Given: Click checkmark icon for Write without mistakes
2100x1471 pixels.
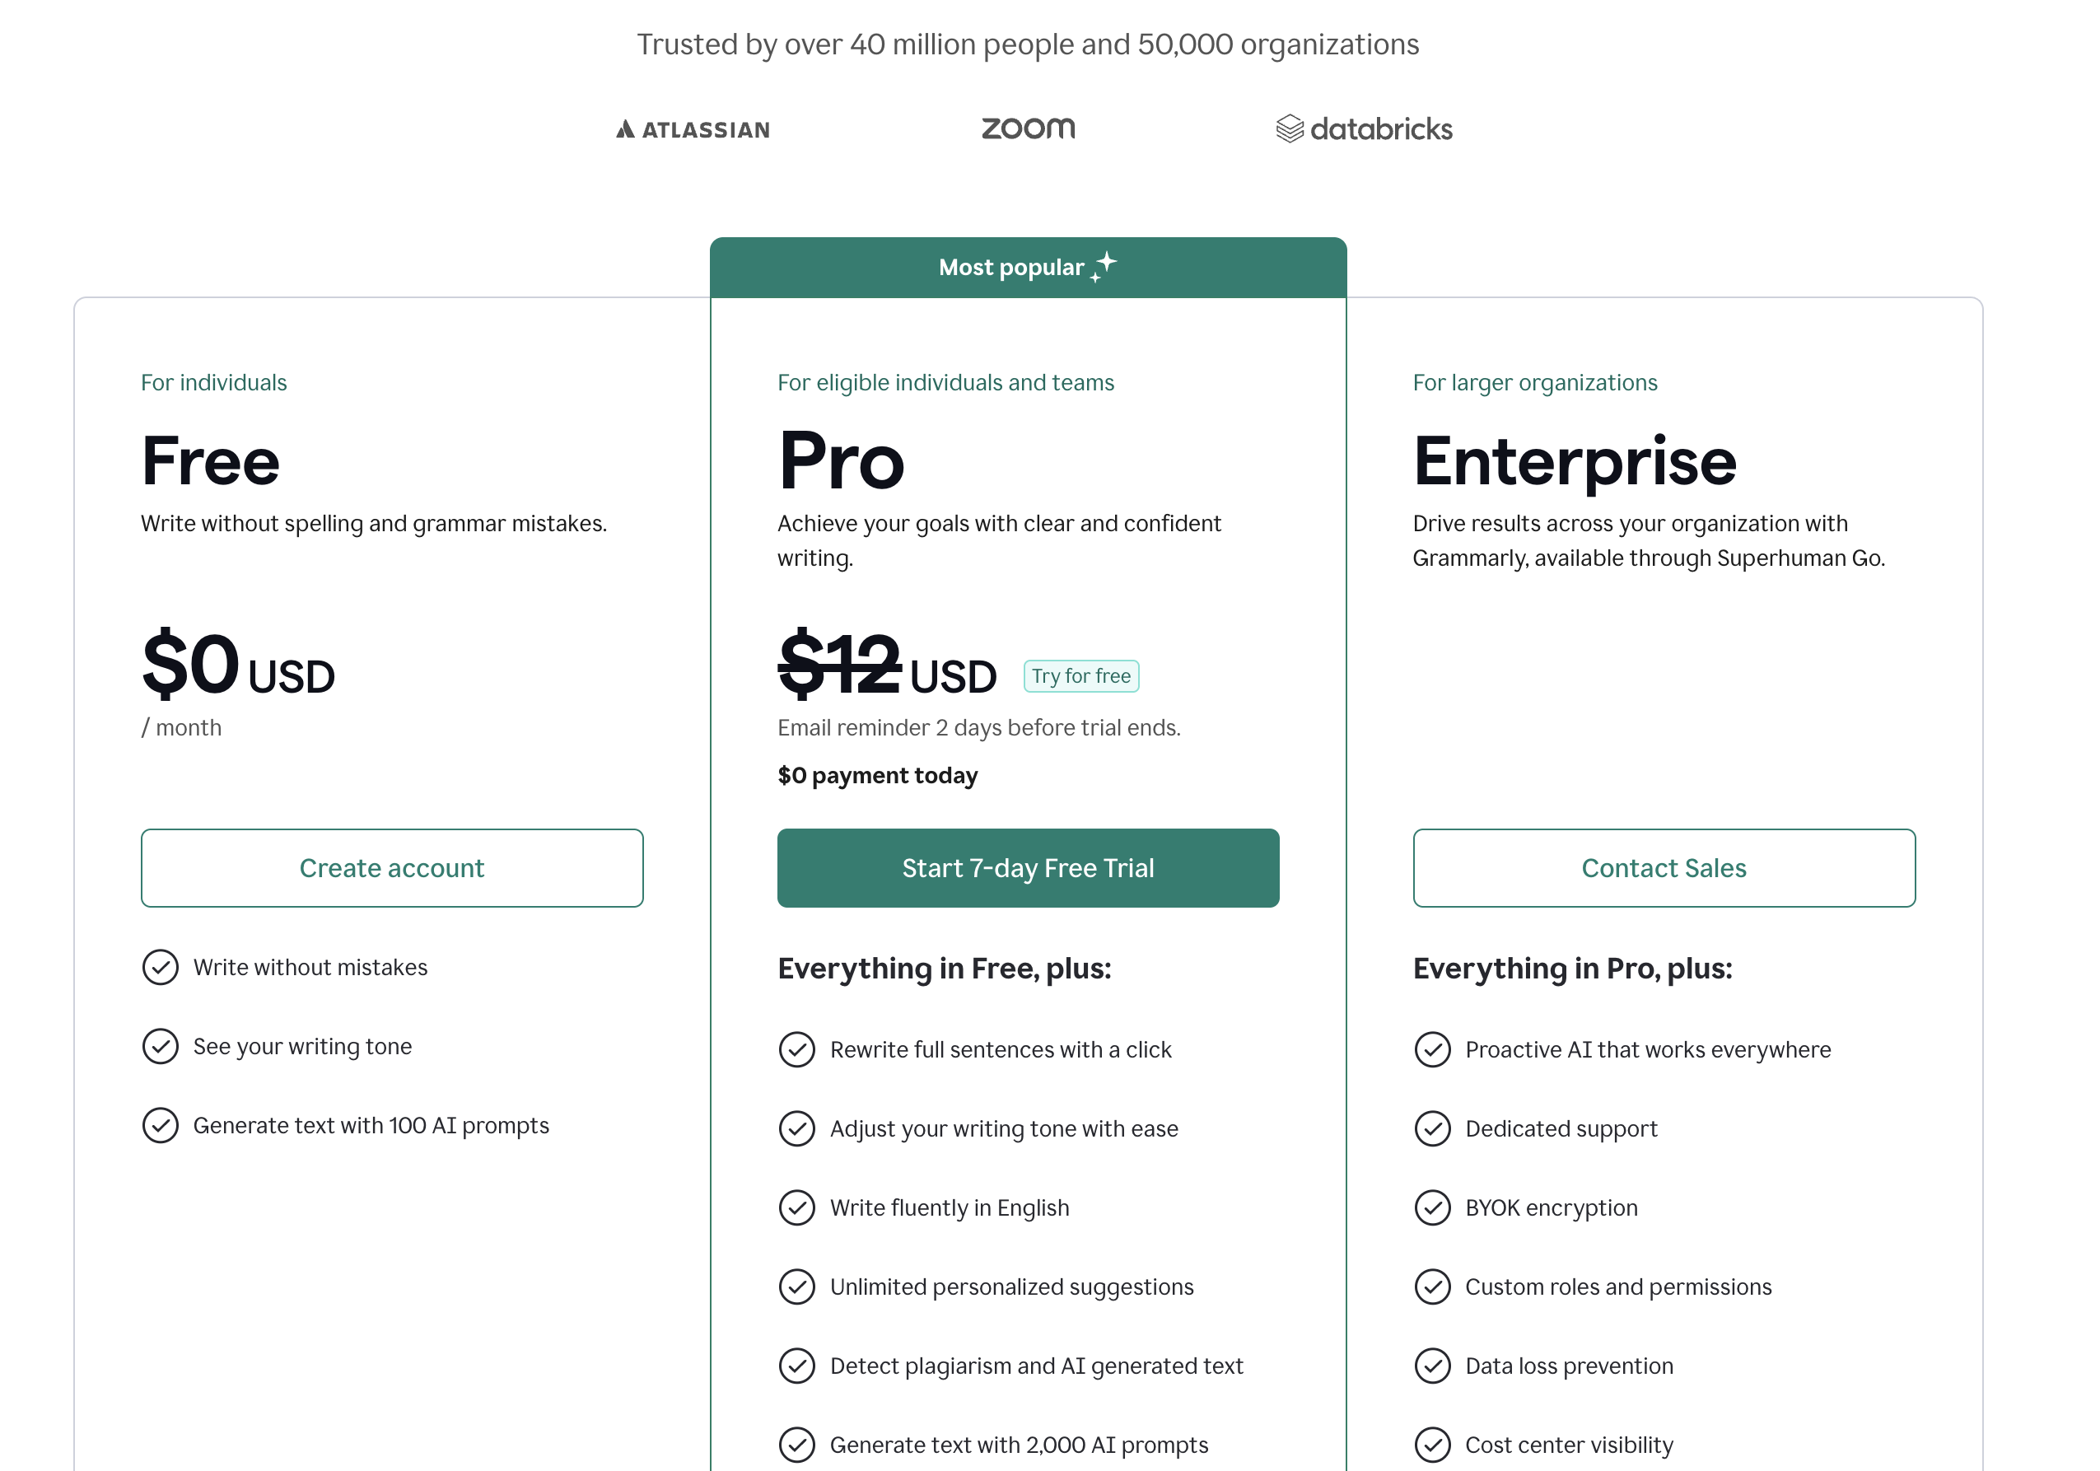Looking at the screenshot, I should click(160, 967).
